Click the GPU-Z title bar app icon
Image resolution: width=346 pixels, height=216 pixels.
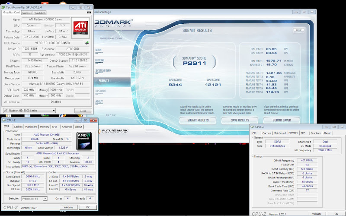coord(3,7)
